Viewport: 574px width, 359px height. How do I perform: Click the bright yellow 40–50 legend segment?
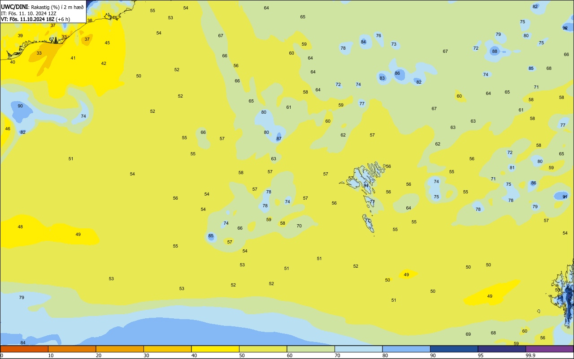point(215,349)
